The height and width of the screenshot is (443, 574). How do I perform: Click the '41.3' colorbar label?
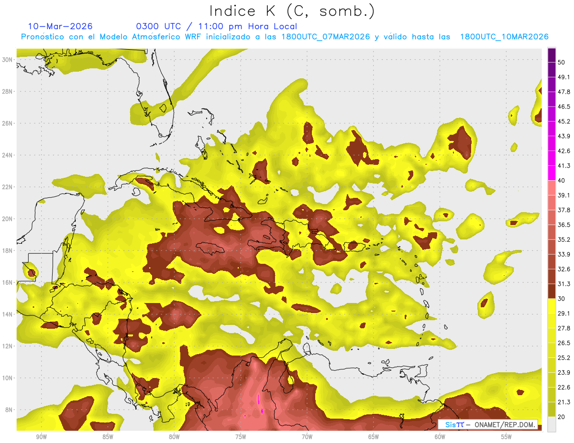564,166
